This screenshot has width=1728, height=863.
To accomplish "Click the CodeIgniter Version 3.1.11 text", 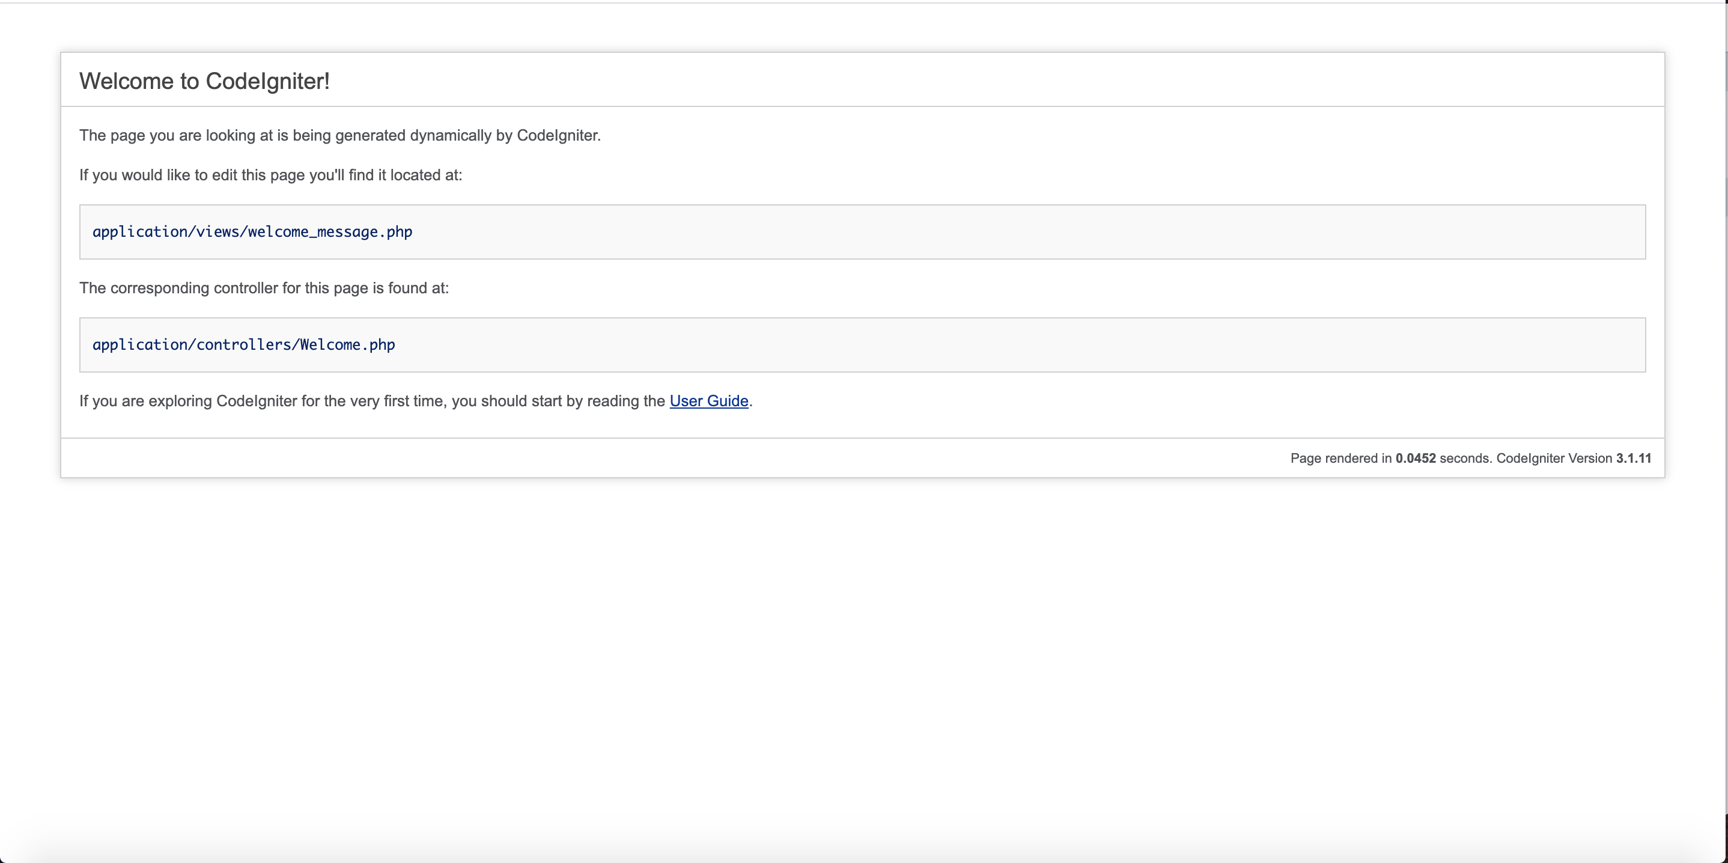I will (1574, 459).
